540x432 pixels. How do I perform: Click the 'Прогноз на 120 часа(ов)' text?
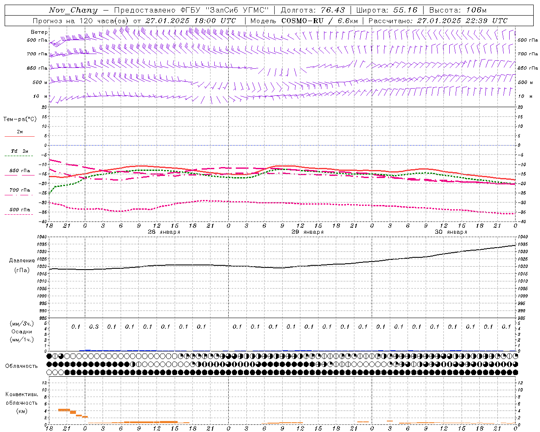(81, 21)
